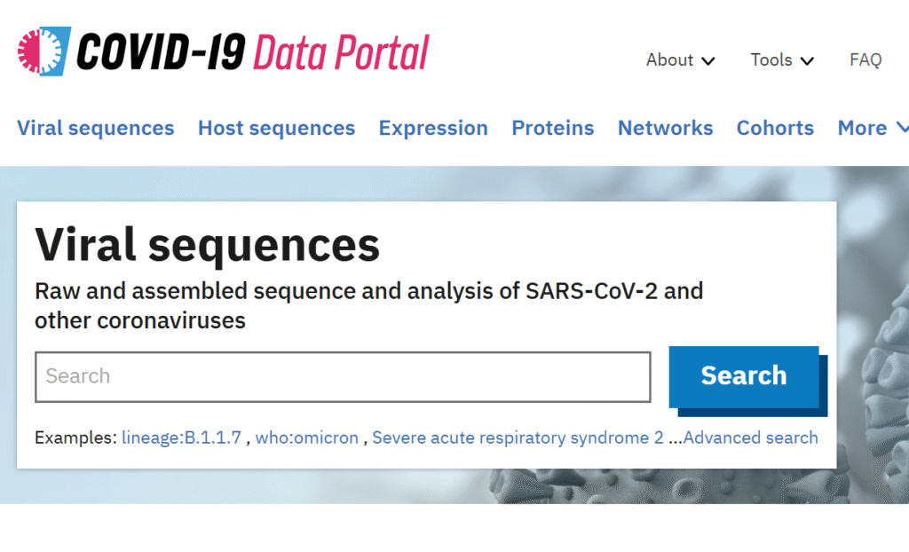
Task: Switch to the Expression tab
Action: 433,128
